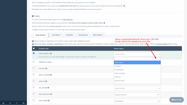Screen dimensions: 187x105
Task: Choose Taxes Included from the dropdown list
Action: click(x=137, y=73)
